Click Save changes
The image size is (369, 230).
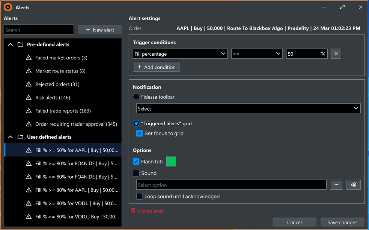[342, 222]
